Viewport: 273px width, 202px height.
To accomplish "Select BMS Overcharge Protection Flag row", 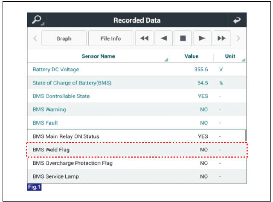I will [137, 163].
